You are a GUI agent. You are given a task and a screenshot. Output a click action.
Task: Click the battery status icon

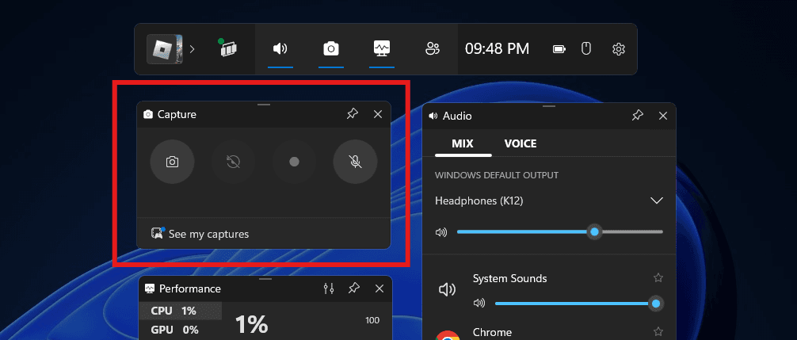tap(559, 49)
